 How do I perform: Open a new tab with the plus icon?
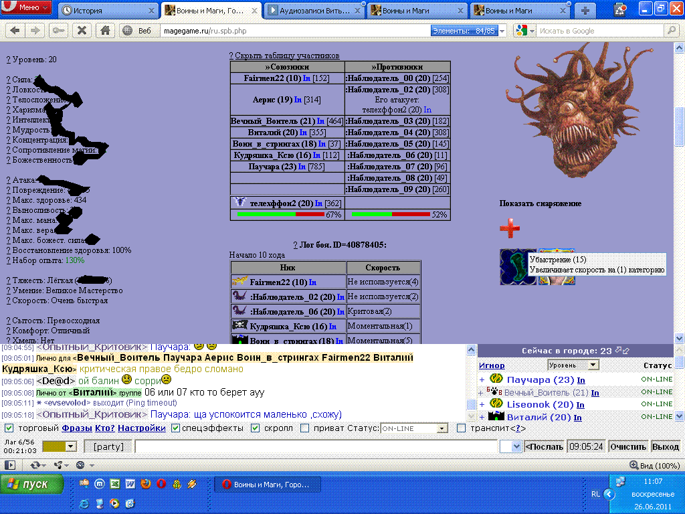pos(585,11)
